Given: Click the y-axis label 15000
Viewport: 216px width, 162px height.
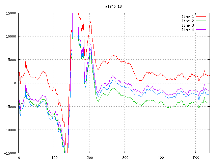Looking at the screenshot, I should [11, 13].
